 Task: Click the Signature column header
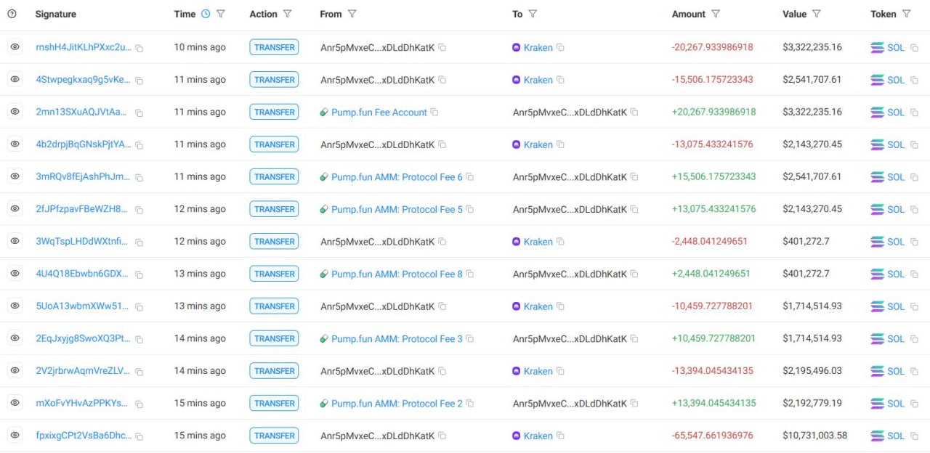point(56,14)
